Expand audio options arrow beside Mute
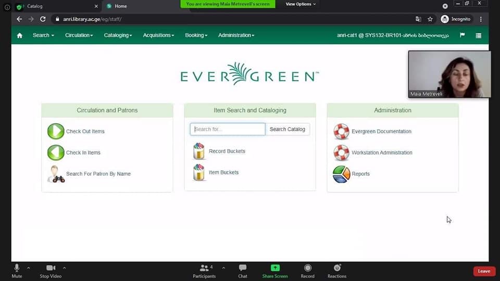Screen dimensions: 500x281 (x=28, y=268)
